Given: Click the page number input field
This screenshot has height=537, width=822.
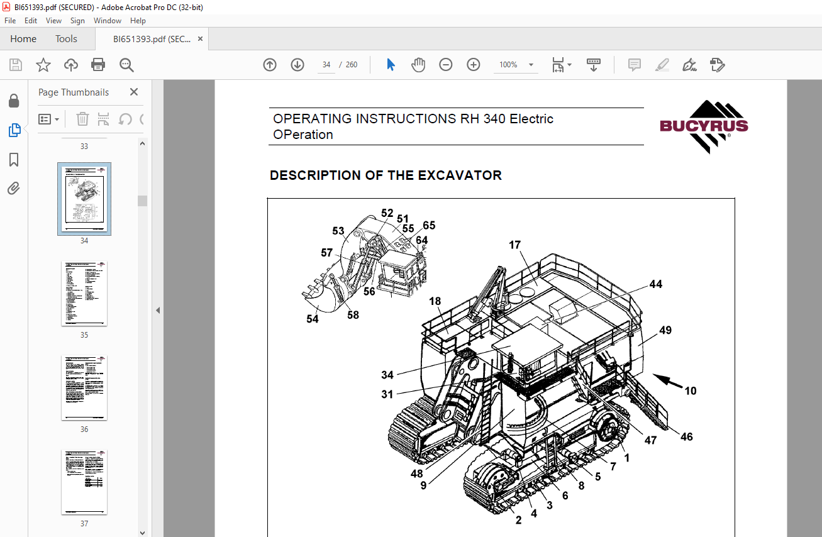Looking at the screenshot, I should (326, 65).
